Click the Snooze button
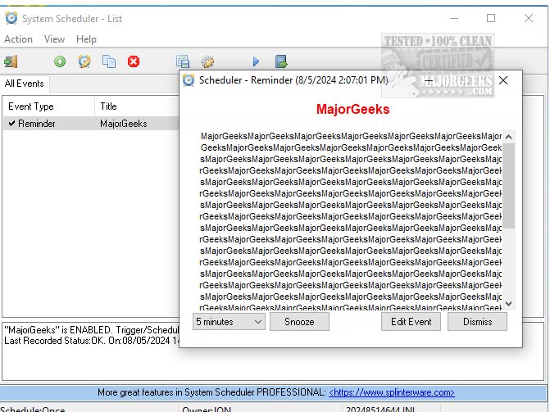 pos(299,322)
